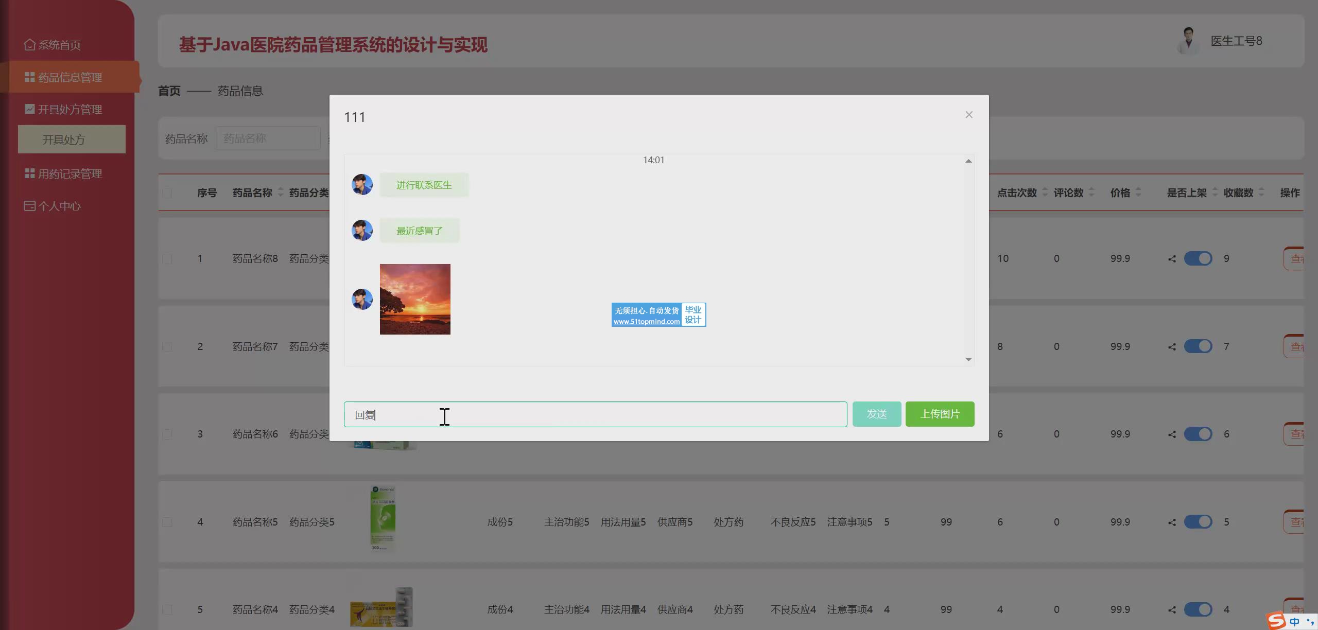Click the share icon in row 1
The height and width of the screenshot is (630, 1318).
coord(1172,259)
